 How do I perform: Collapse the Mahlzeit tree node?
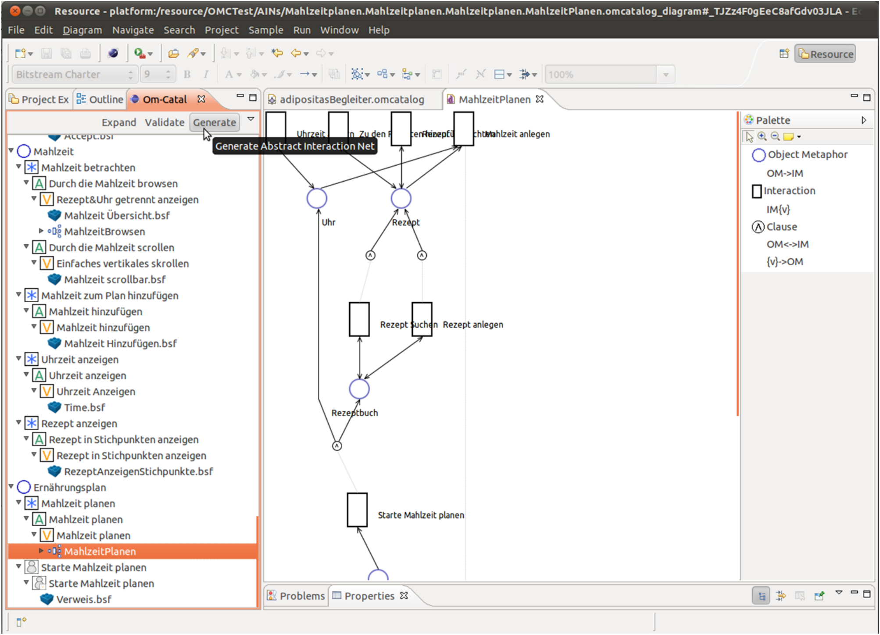11,151
